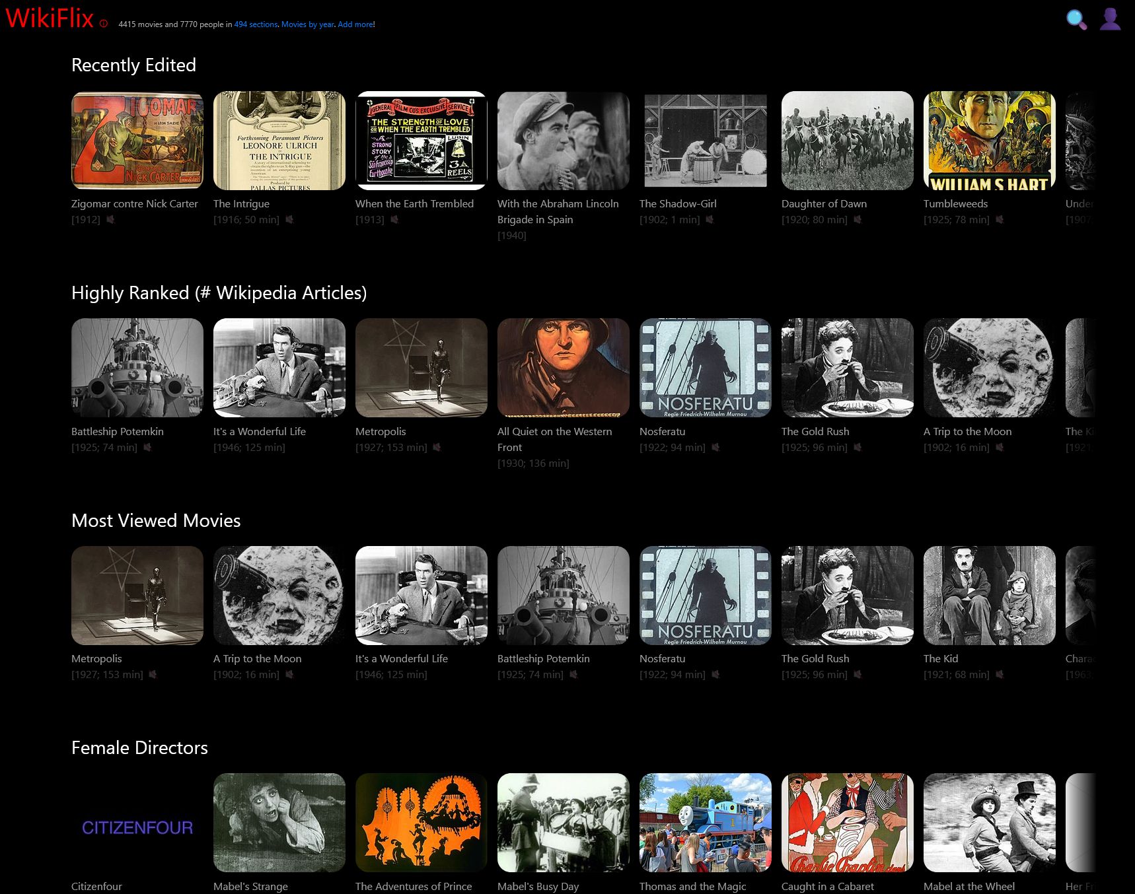Click the purple user account icon

coord(1110,19)
